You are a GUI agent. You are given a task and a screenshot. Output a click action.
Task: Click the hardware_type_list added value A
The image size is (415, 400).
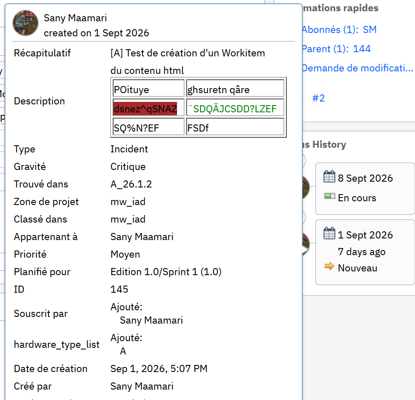(x=123, y=351)
